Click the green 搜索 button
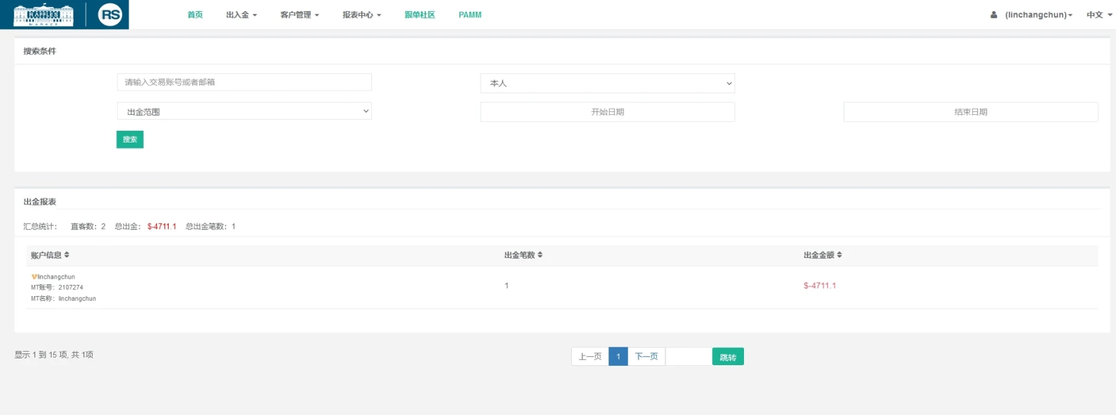Image resolution: width=1116 pixels, height=415 pixels. point(130,140)
